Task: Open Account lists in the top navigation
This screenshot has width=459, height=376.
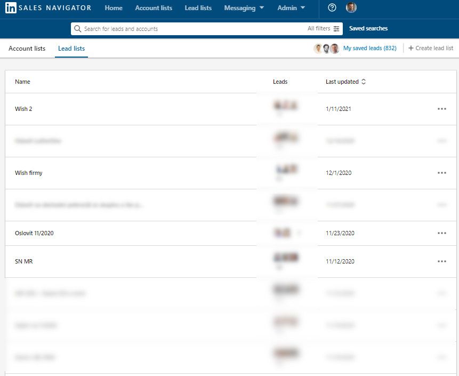Action: point(154,8)
